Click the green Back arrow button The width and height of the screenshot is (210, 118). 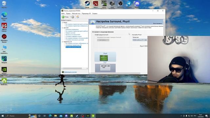[x=63, y=17]
